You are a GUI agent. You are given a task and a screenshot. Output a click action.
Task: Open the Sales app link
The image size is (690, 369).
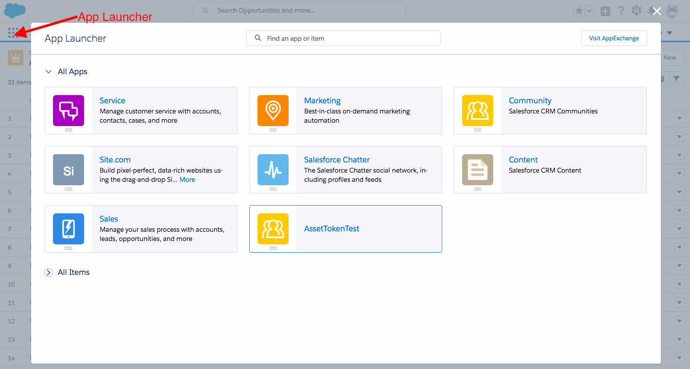click(x=109, y=219)
